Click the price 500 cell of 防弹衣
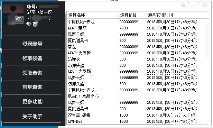Image resolution: width=213 pixels, height=128 pixels. pyautogui.click(x=122, y=59)
